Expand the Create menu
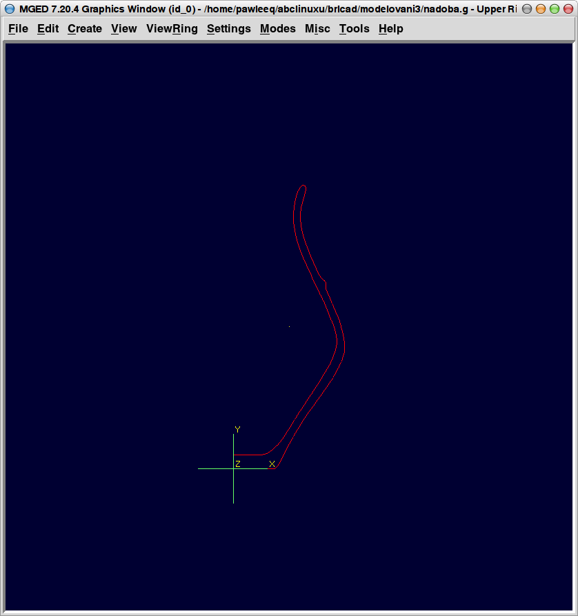The width and height of the screenshot is (578, 616). pyautogui.click(x=85, y=29)
